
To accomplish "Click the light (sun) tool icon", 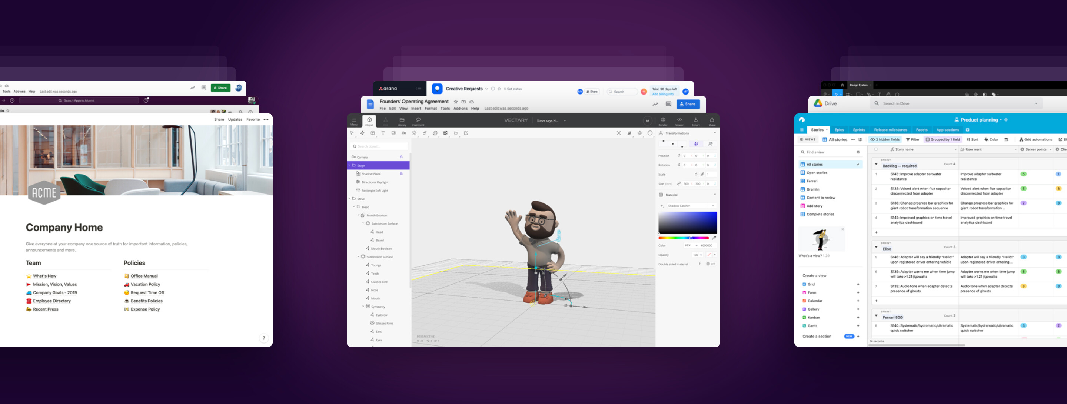I will point(414,133).
